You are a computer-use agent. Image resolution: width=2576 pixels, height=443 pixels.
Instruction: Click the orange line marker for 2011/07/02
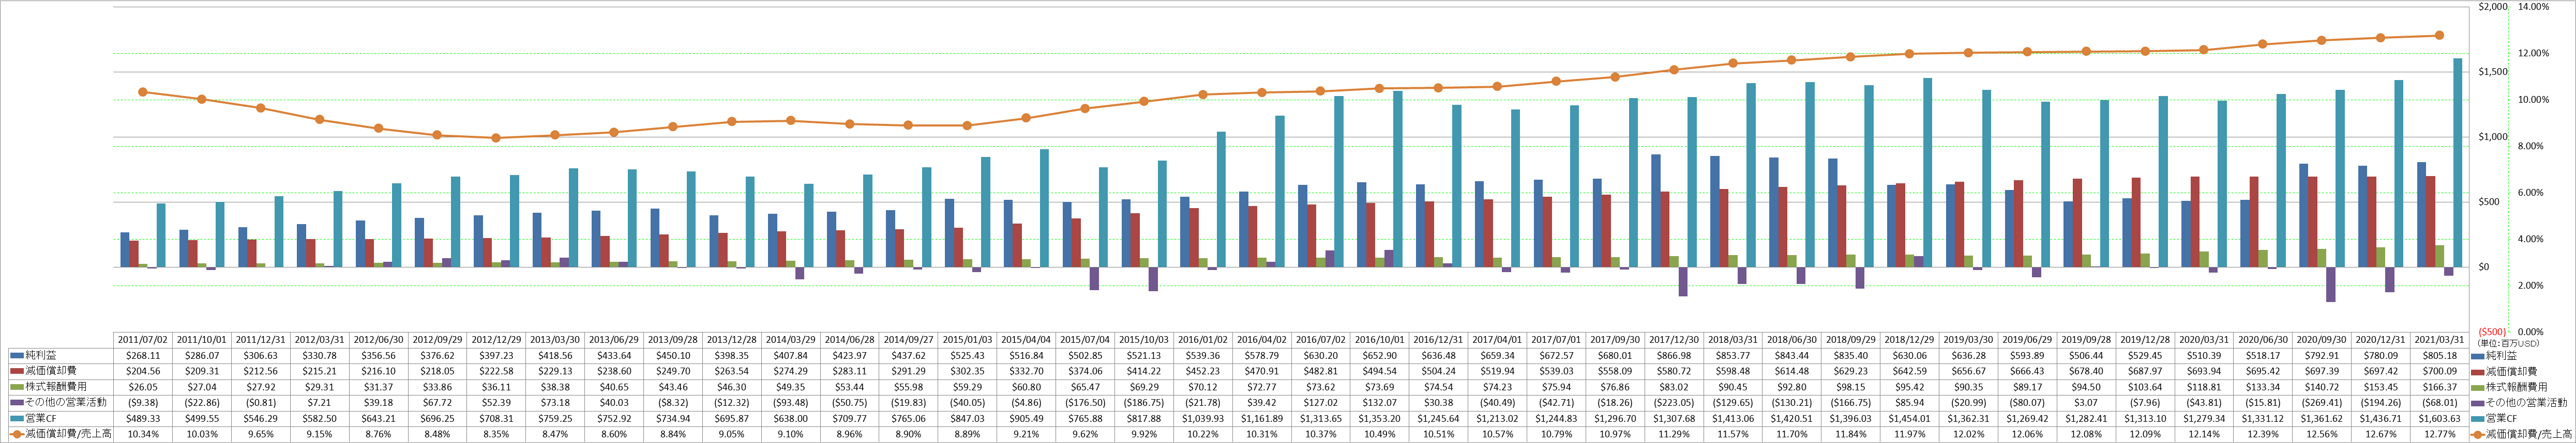point(143,92)
